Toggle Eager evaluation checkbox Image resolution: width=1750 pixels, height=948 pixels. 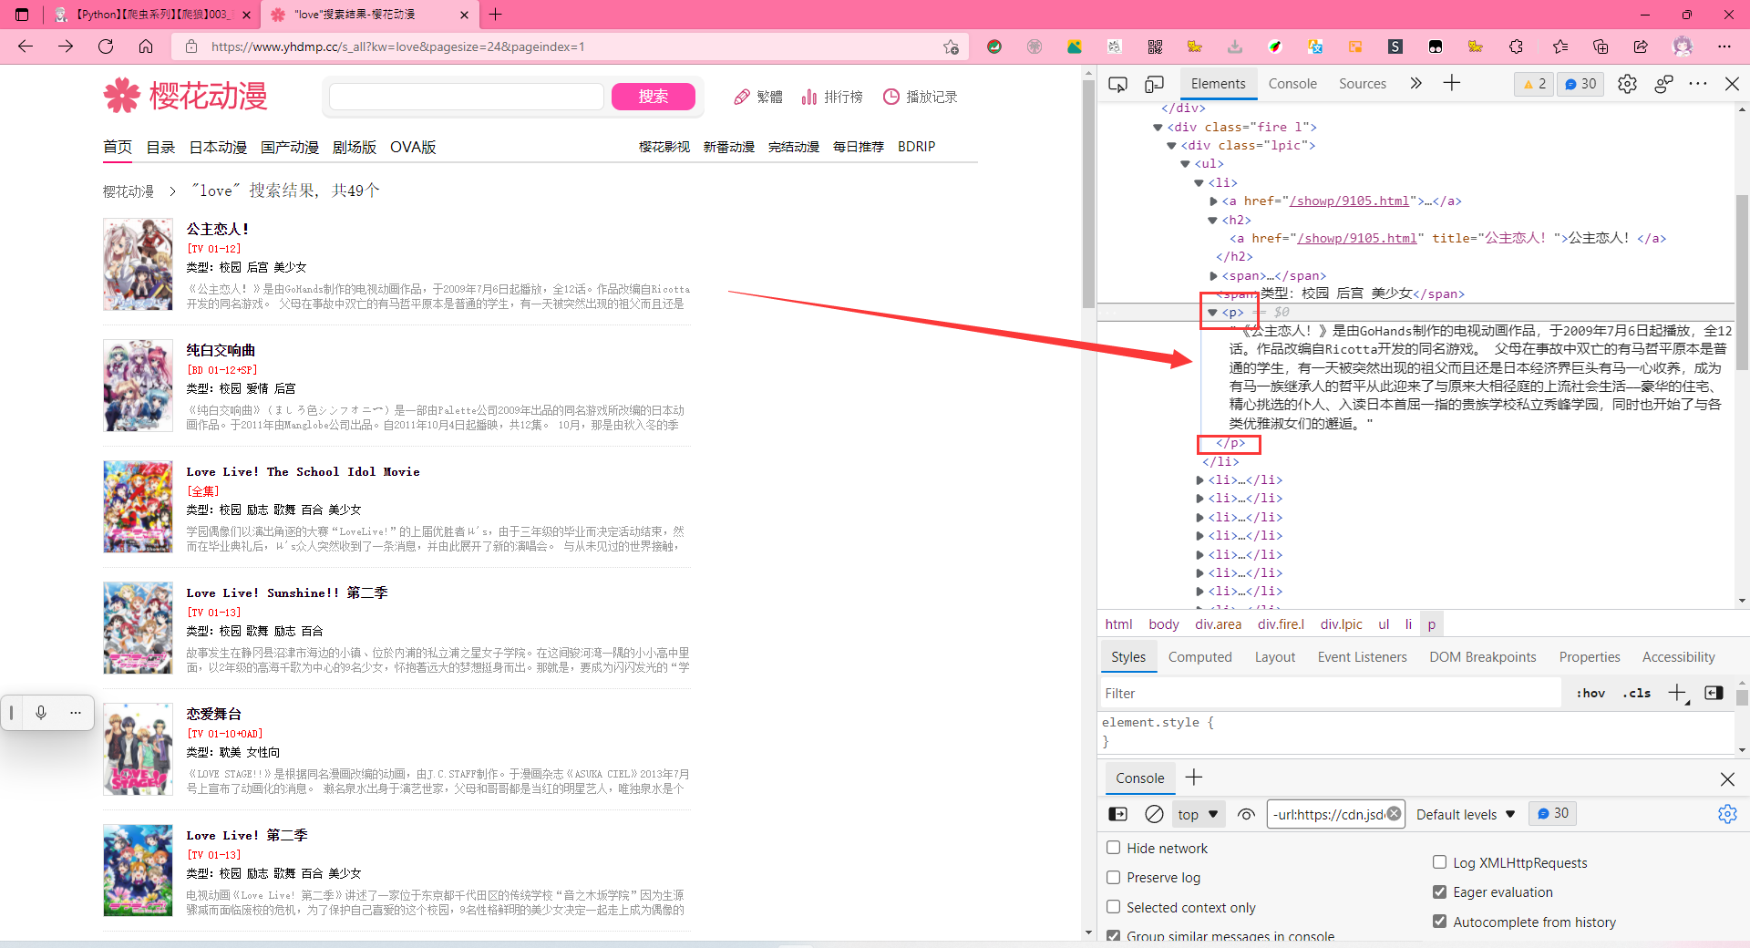1439,891
